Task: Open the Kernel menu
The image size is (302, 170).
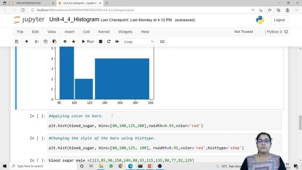Action: coord(104,32)
